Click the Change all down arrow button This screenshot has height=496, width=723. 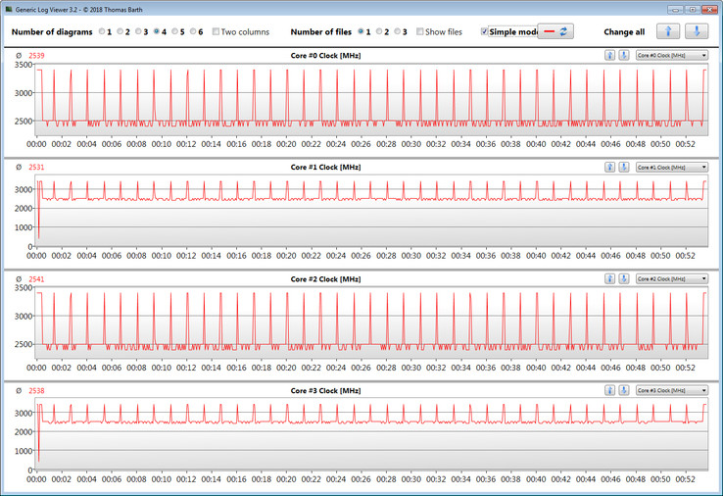(x=697, y=31)
